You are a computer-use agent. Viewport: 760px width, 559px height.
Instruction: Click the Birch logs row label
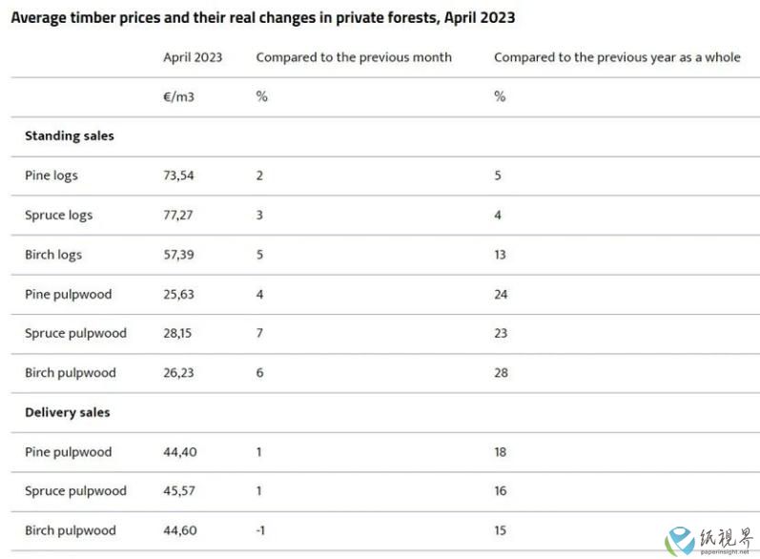click(x=53, y=255)
